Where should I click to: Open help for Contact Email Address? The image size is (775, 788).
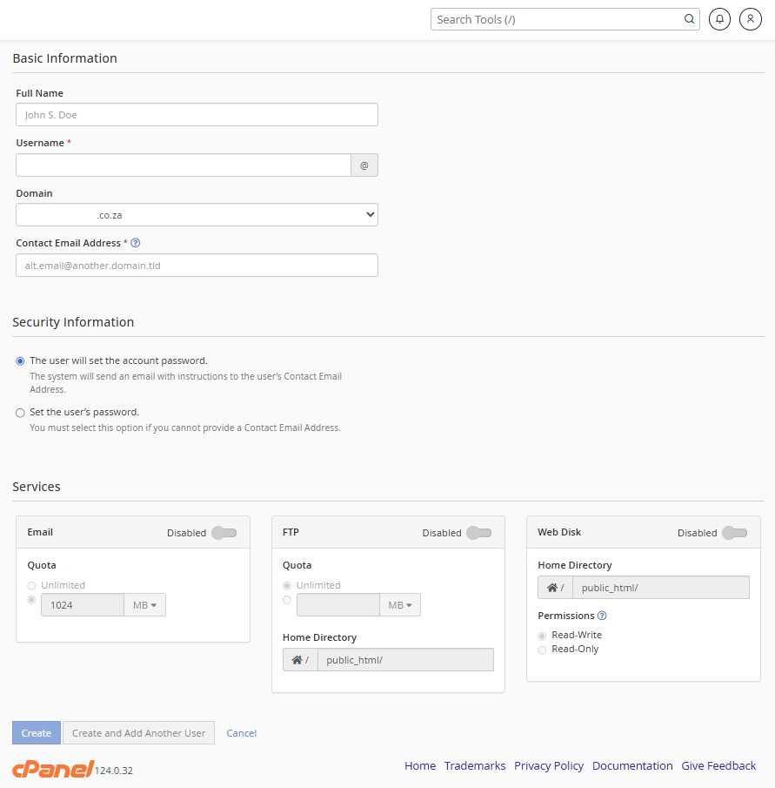click(x=135, y=242)
